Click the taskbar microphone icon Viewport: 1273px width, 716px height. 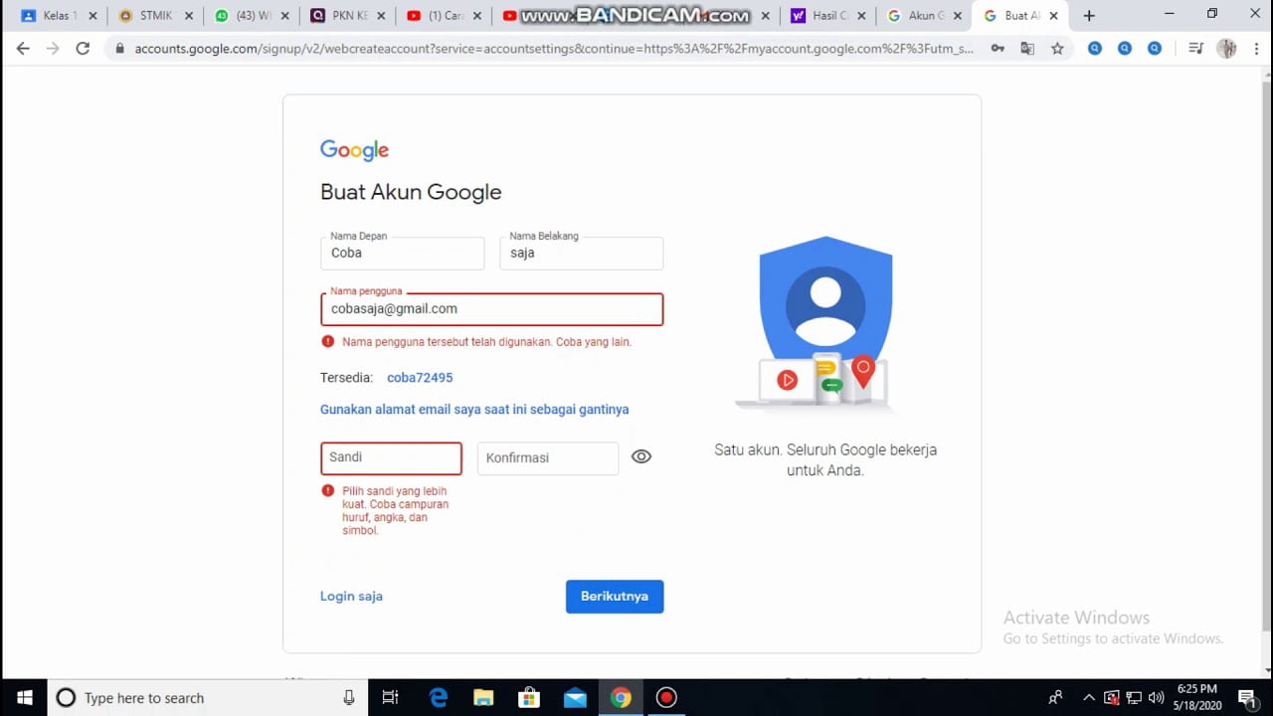(x=348, y=698)
